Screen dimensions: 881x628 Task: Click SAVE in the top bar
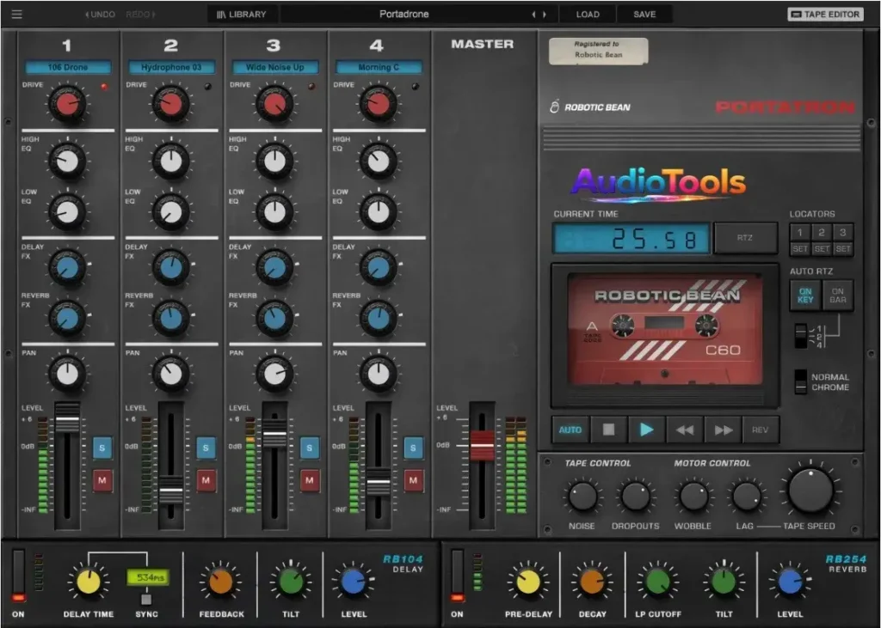[x=644, y=15]
